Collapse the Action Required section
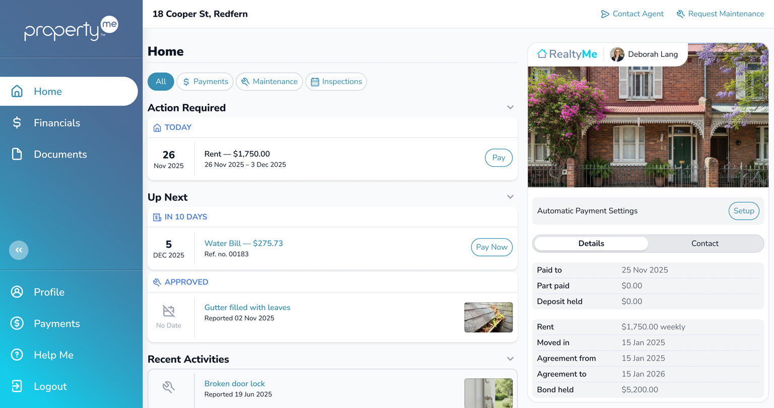 (x=510, y=107)
